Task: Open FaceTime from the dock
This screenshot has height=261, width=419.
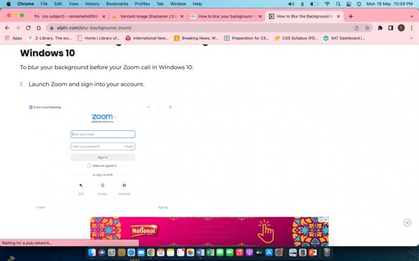Action: click(230, 252)
